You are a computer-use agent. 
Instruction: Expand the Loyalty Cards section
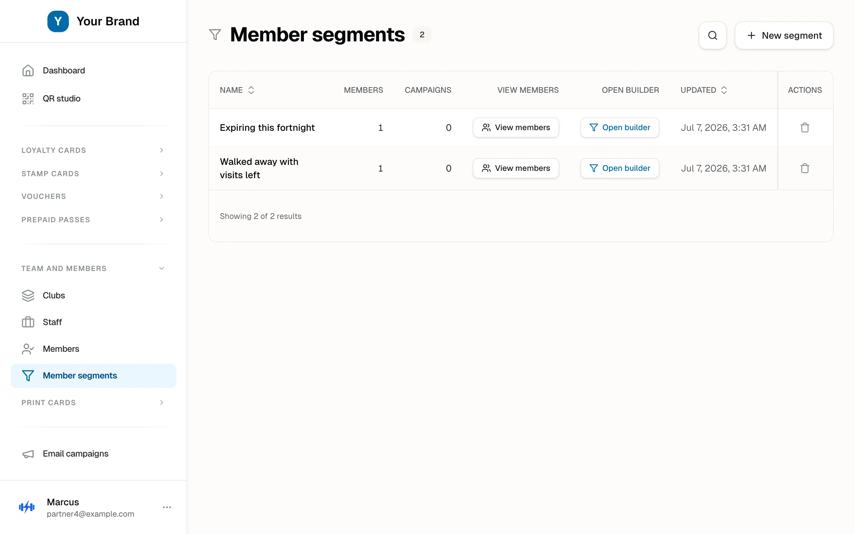[x=93, y=150]
